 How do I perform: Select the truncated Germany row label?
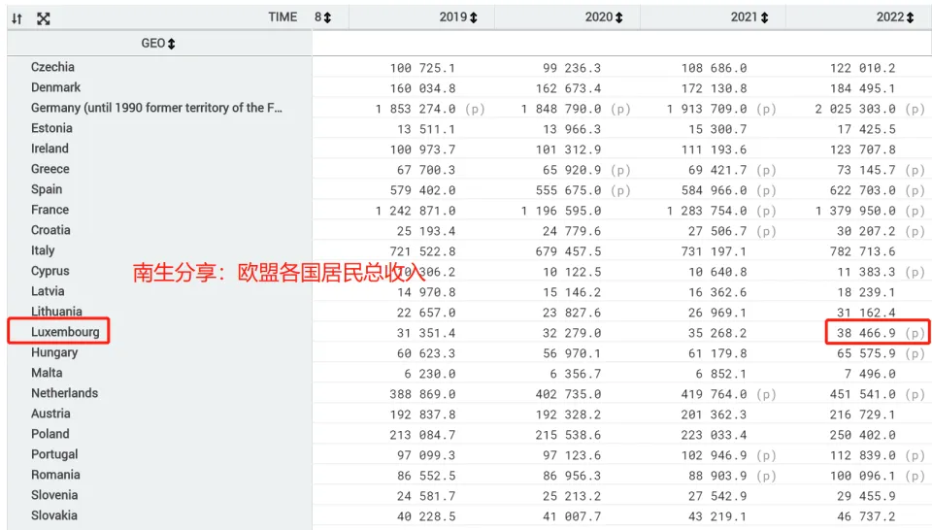click(156, 108)
